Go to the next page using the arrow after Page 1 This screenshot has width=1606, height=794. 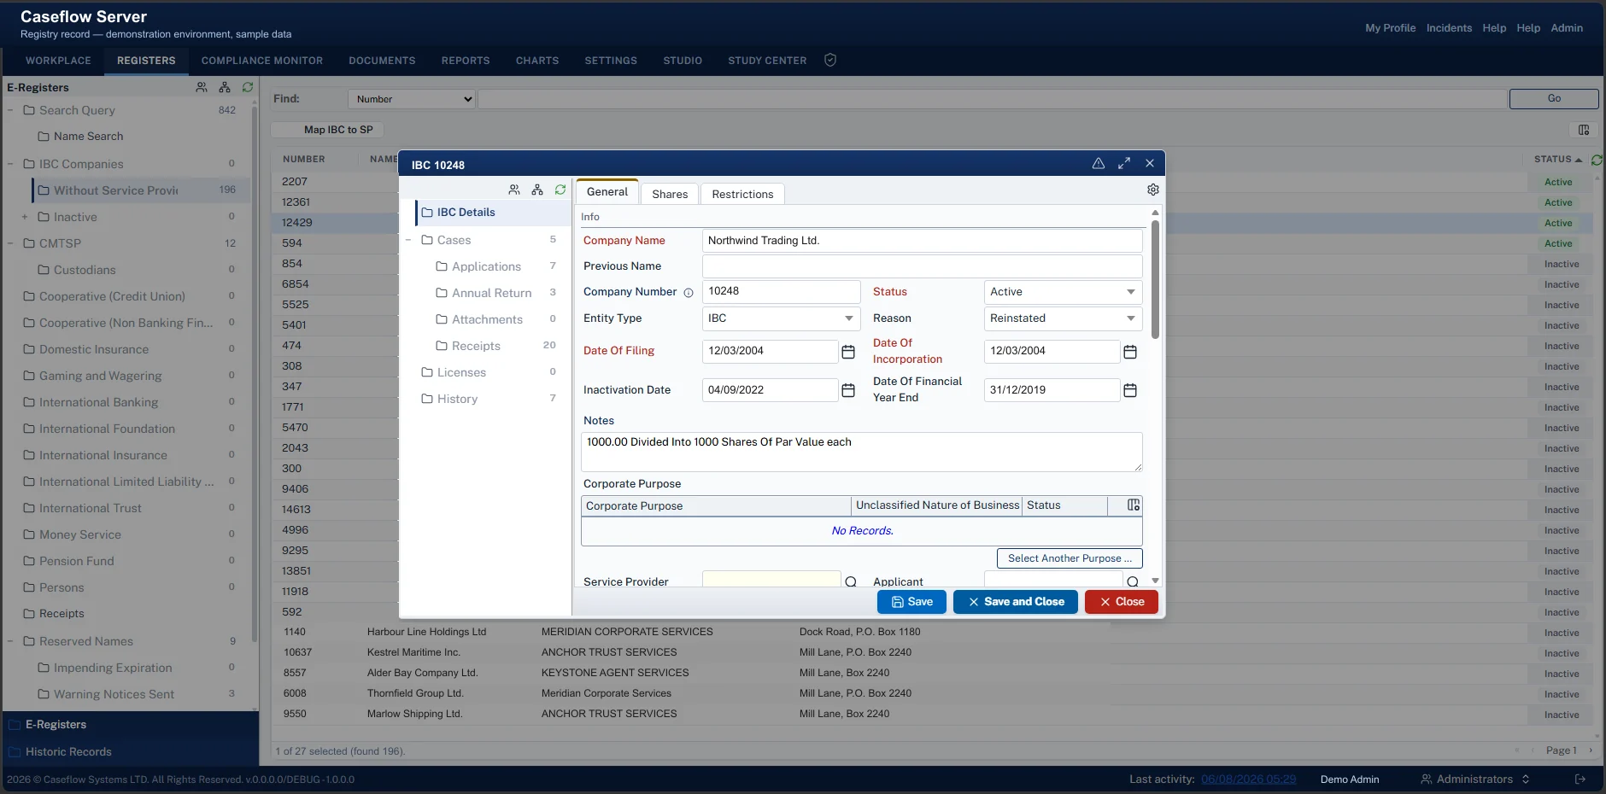(x=1591, y=750)
